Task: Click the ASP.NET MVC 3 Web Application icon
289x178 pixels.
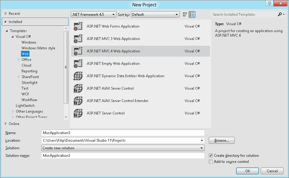Action: (78, 39)
